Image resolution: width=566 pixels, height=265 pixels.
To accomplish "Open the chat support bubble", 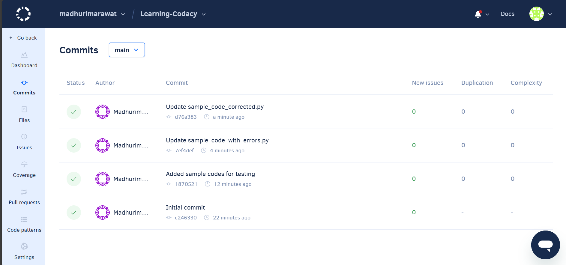I will click(545, 245).
